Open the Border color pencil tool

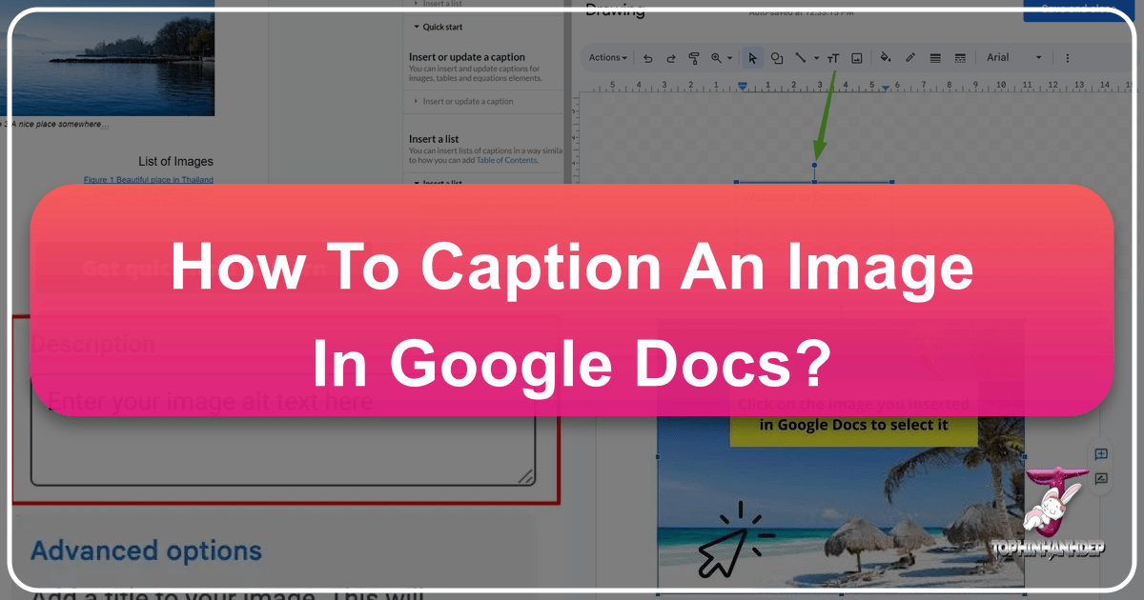[x=910, y=58]
